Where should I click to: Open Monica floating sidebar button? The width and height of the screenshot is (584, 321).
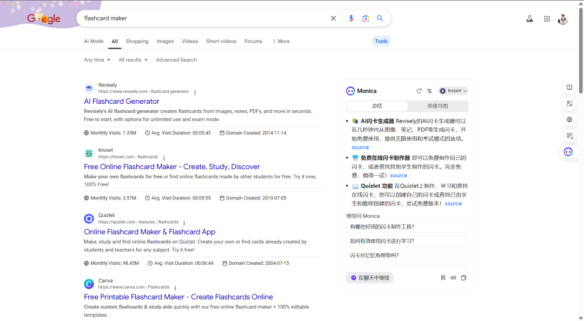click(568, 151)
